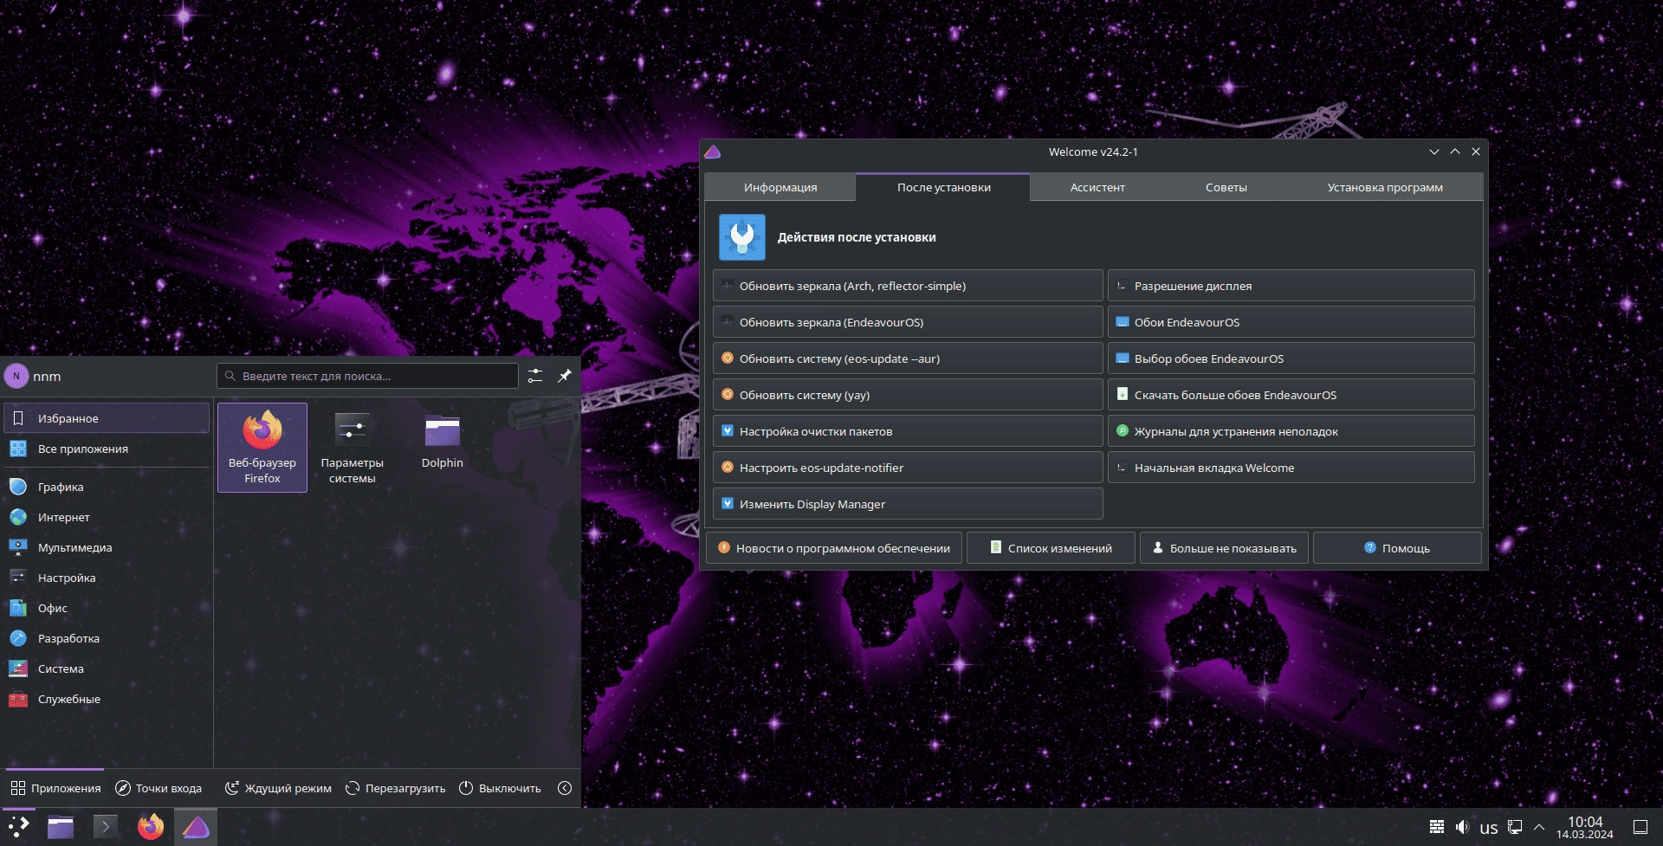Click the clock showing 10:04

tap(1585, 827)
